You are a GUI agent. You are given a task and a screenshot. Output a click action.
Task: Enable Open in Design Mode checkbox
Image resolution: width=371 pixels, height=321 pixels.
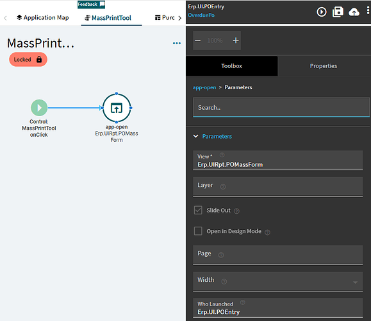coord(198,231)
